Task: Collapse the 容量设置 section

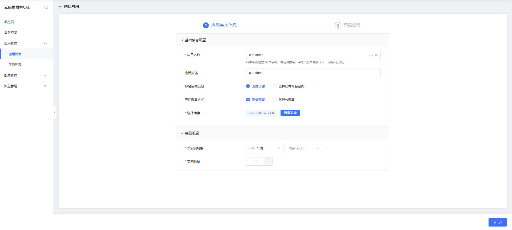Action: tap(182, 133)
